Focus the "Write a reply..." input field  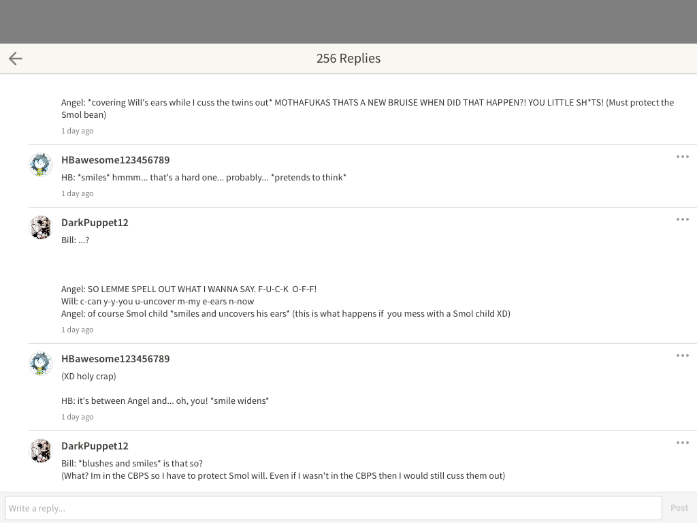pyautogui.click(x=334, y=508)
